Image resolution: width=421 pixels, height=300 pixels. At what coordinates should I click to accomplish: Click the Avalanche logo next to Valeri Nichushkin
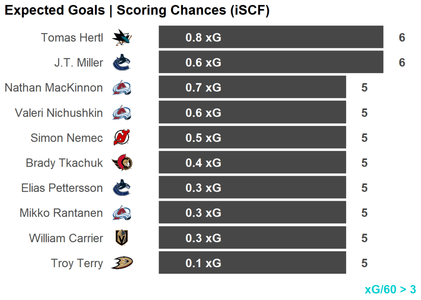click(122, 113)
